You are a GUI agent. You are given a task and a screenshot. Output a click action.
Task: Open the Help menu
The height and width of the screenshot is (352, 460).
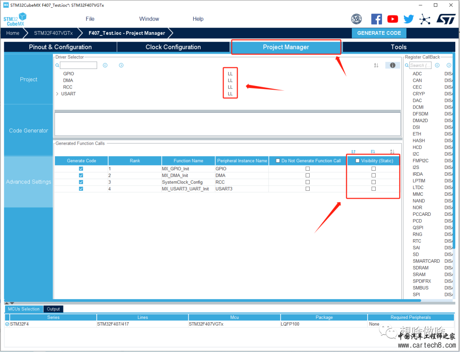point(198,19)
